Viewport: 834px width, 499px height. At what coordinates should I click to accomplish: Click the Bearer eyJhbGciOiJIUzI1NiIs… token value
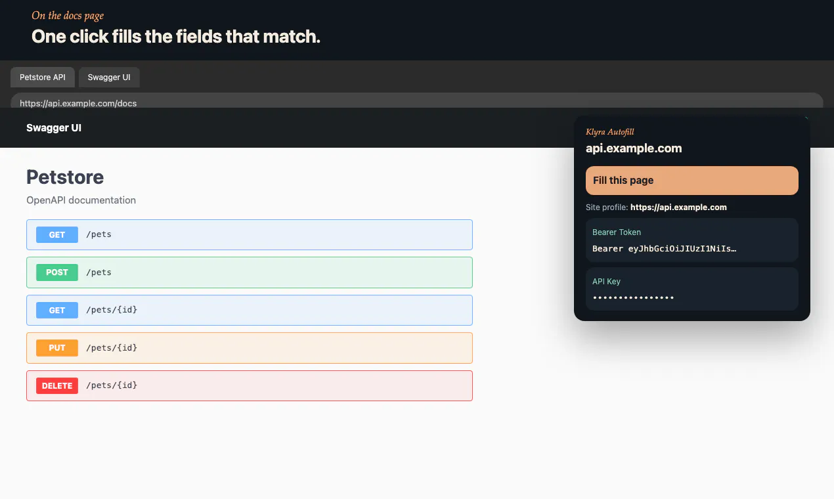[665, 249]
